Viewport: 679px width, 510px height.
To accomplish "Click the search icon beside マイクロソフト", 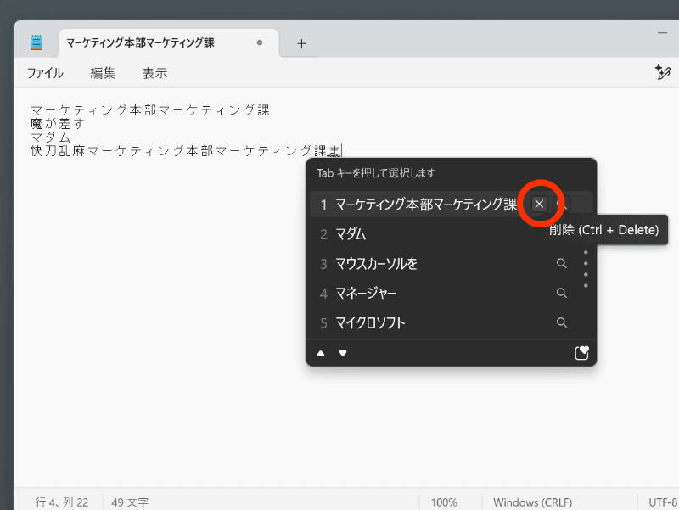I will (x=561, y=322).
